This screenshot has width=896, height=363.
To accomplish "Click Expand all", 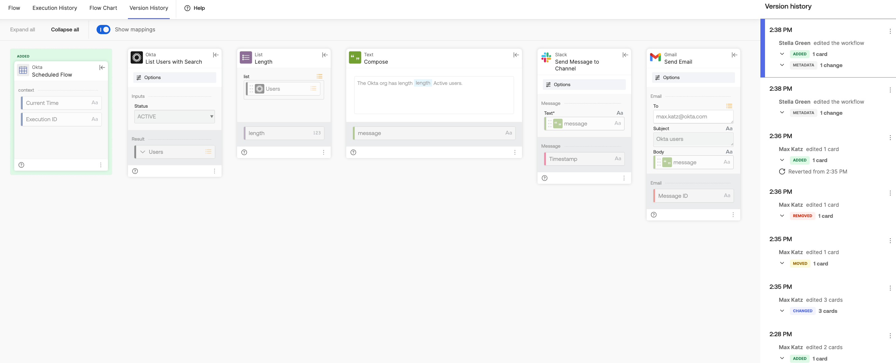I will click(x=23, y=30).
